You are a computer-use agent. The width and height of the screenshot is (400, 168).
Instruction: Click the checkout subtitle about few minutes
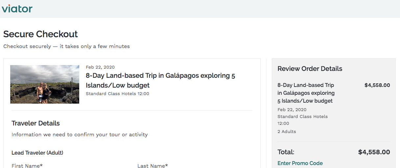66,46
